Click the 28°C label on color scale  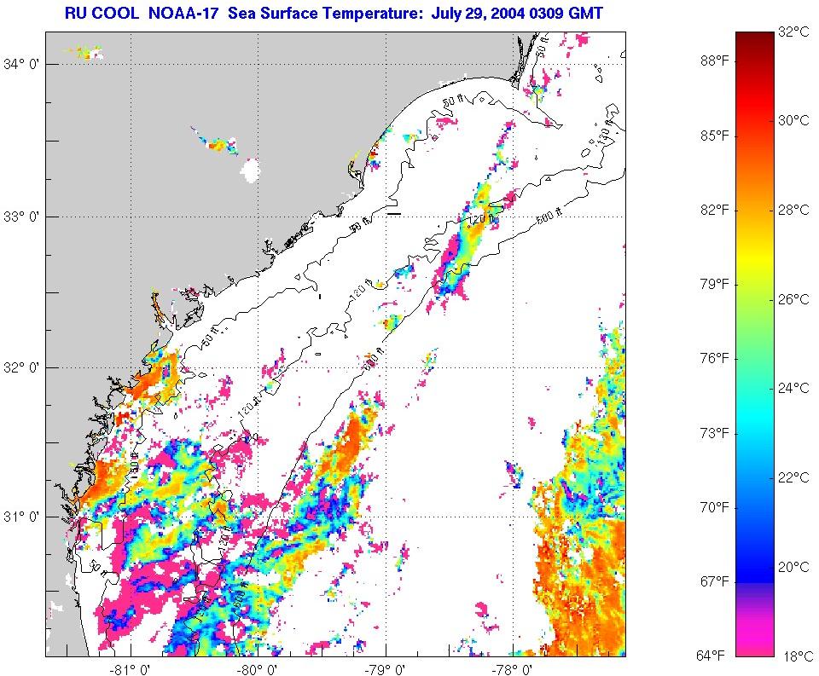[793, 210]
